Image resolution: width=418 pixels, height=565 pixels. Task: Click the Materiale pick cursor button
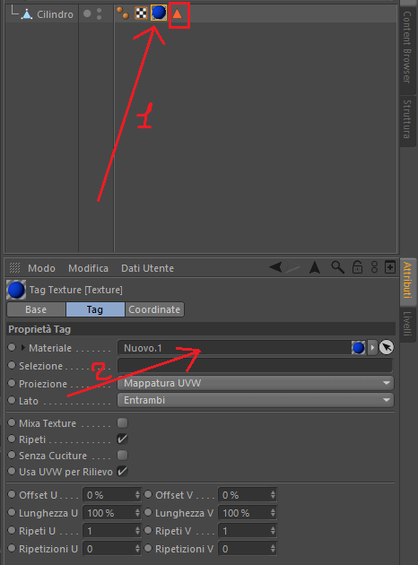[x=387, y=348]
